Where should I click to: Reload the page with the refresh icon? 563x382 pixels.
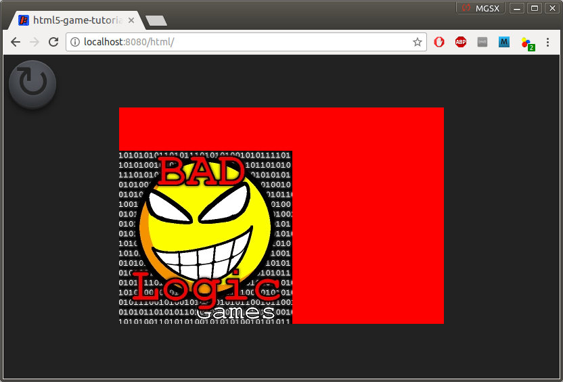point(53,42)
